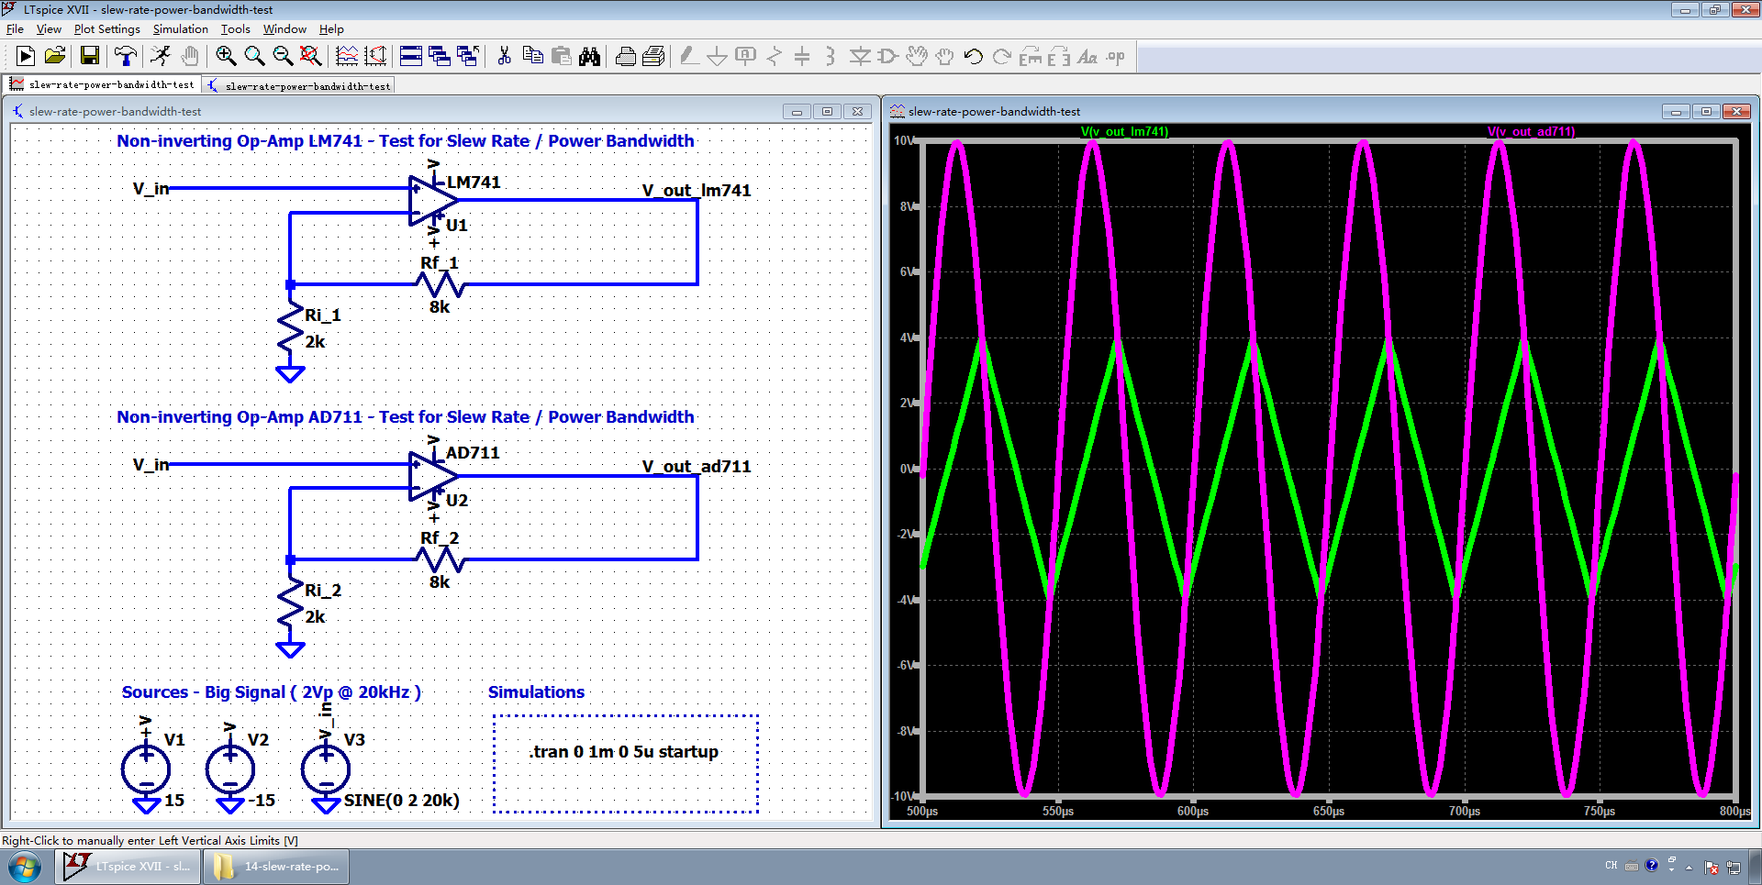Open the Plot Settings menu
1762x885 pixels.
[x=106, y=29]
